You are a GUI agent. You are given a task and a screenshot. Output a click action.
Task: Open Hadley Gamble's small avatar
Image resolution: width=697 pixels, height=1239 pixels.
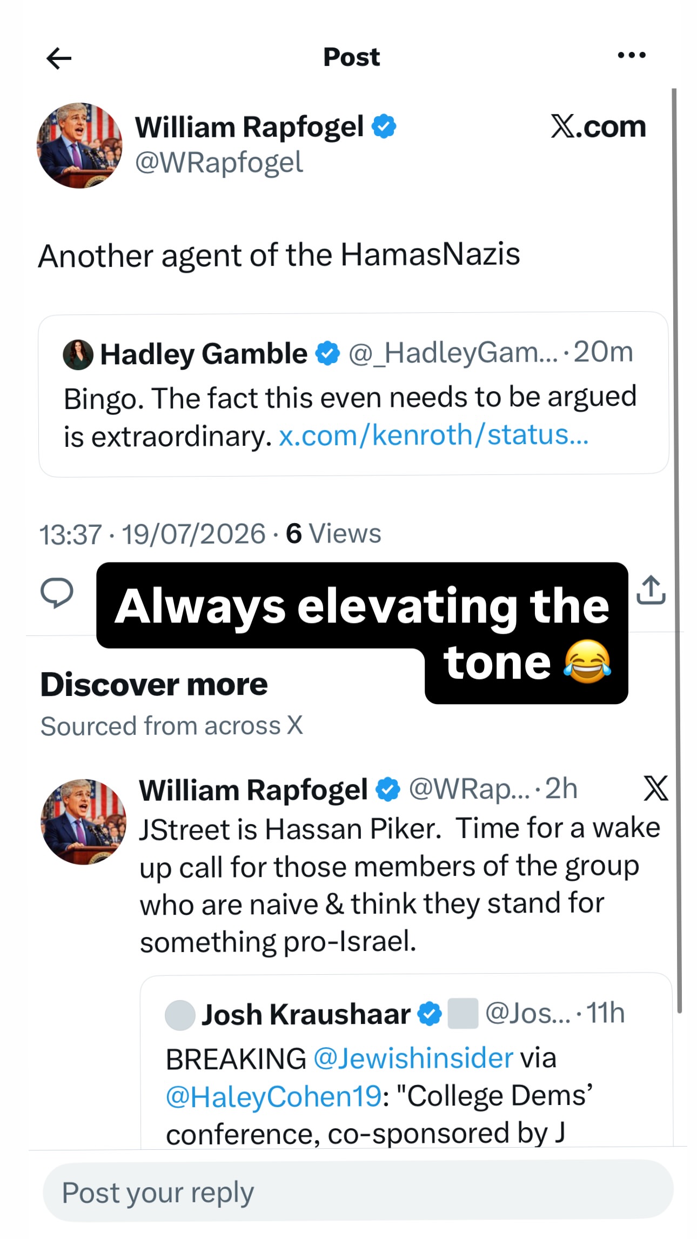click(x=78, y=354)
